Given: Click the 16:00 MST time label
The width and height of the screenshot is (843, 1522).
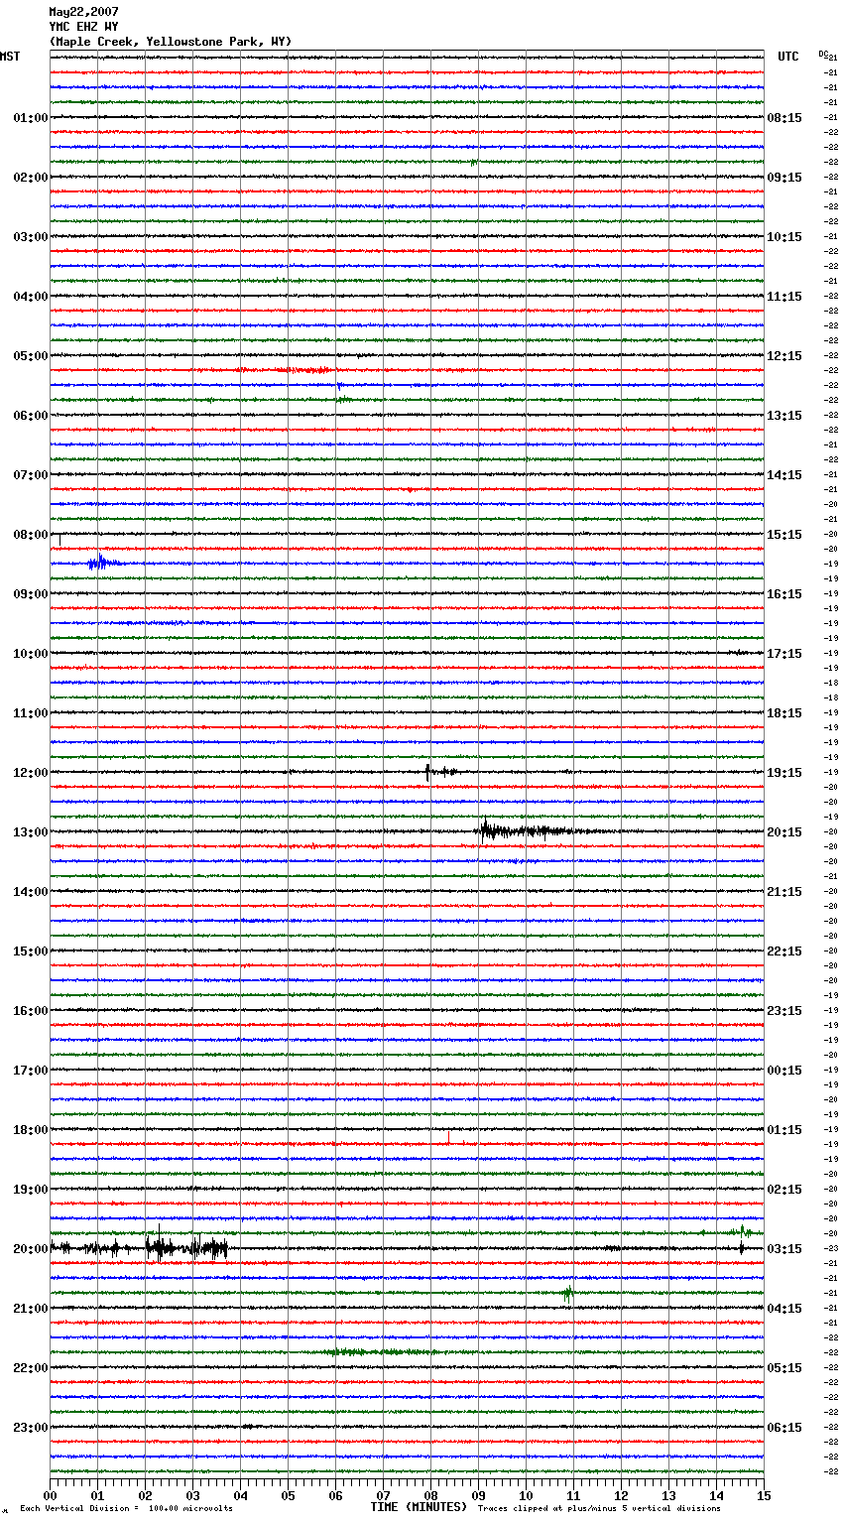Looking at the screenshot, I should 31,1011.
